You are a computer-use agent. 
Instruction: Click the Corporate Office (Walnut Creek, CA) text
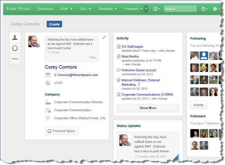point(80,118)
